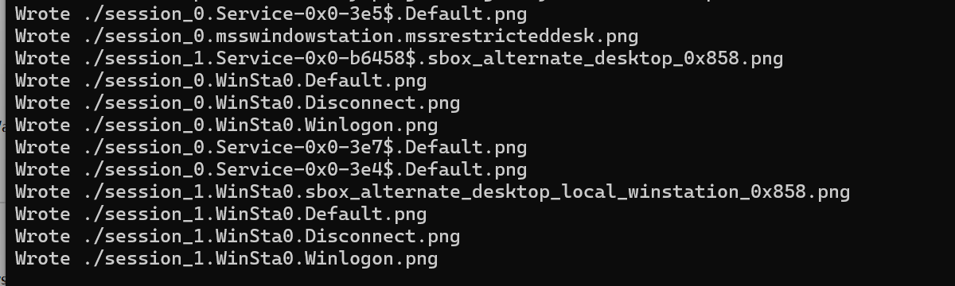
Task: Click "Wrote" before the Service-0x0-b6458$ line
Action: (42, 58)
